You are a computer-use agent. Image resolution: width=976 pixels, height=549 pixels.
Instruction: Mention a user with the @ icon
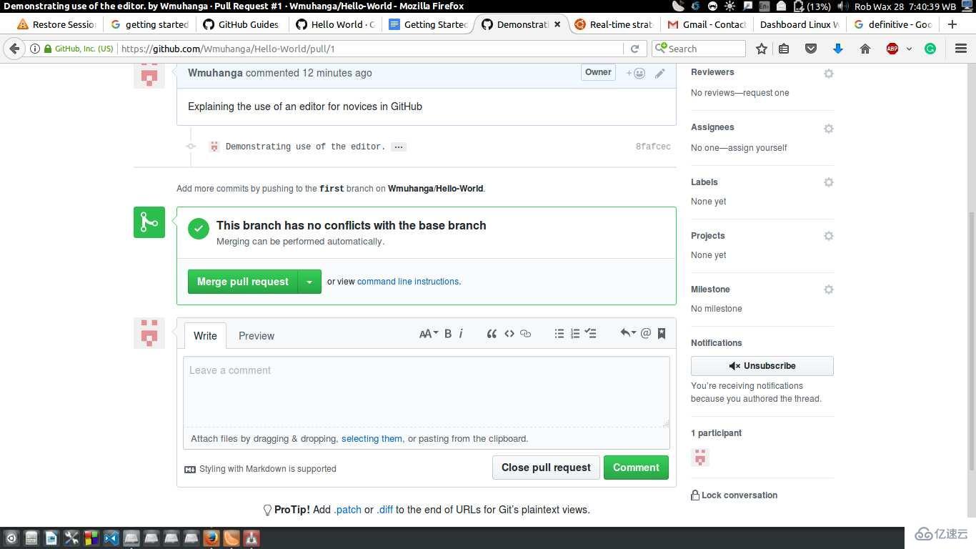coord(646,333)
